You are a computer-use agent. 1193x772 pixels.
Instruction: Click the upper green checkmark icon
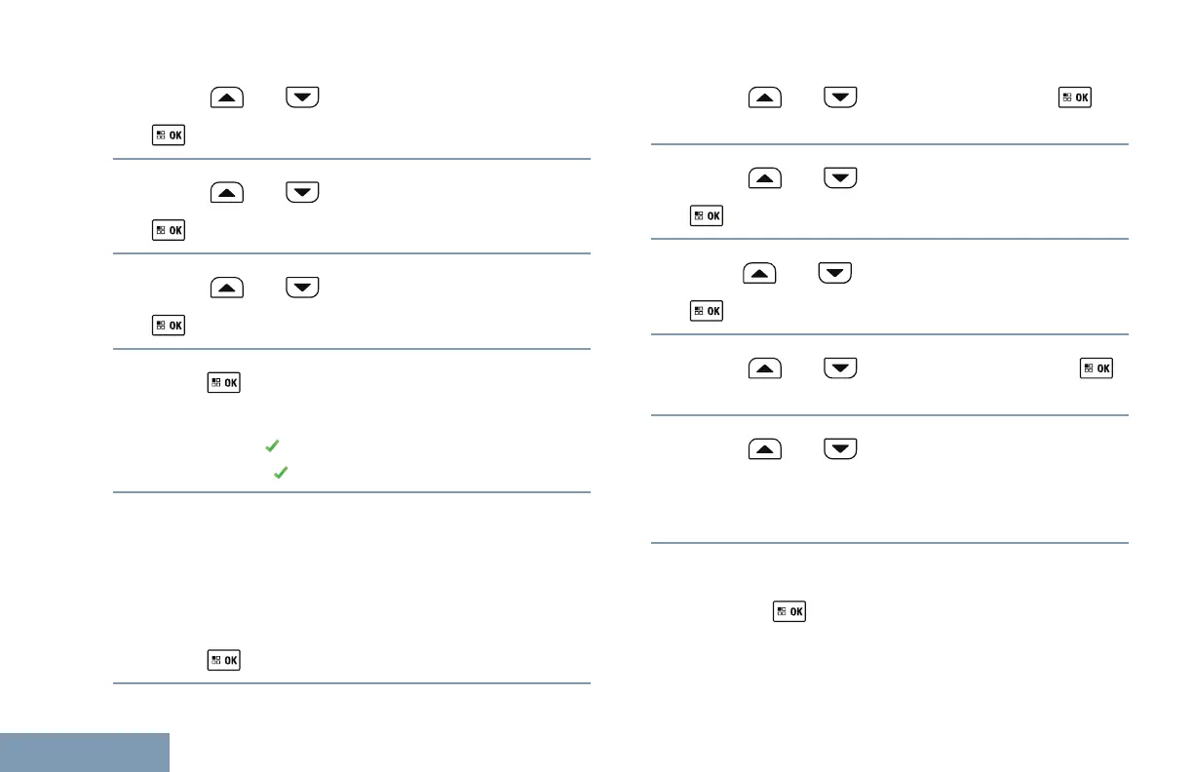[x=272, y=445]
